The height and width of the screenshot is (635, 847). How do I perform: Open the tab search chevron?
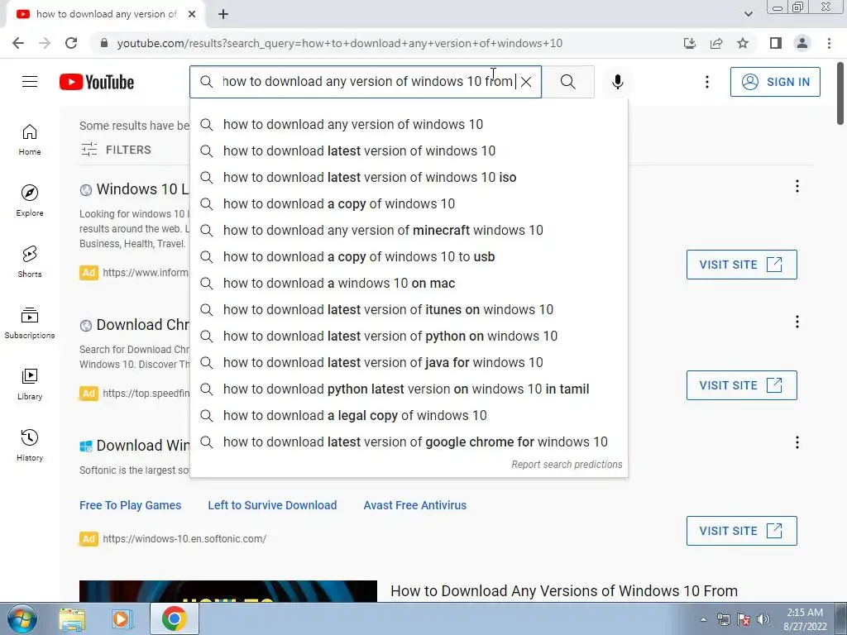pos(748,14)
